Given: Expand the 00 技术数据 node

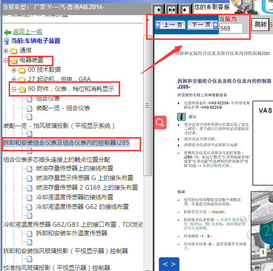Looking at the screenshot, I should coord(14,70).
